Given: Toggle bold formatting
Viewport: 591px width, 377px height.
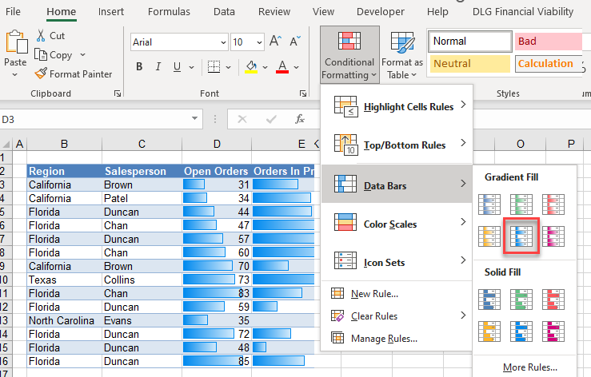Looking at the screenshot, I should coord(138,67).
